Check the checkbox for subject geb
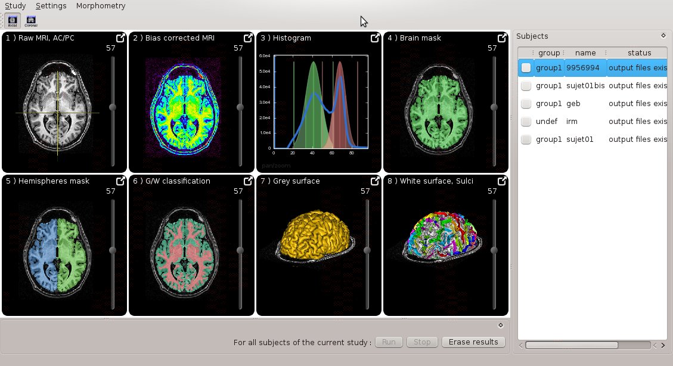This screenshot has width=673, height=366. [x=526, y=103]
